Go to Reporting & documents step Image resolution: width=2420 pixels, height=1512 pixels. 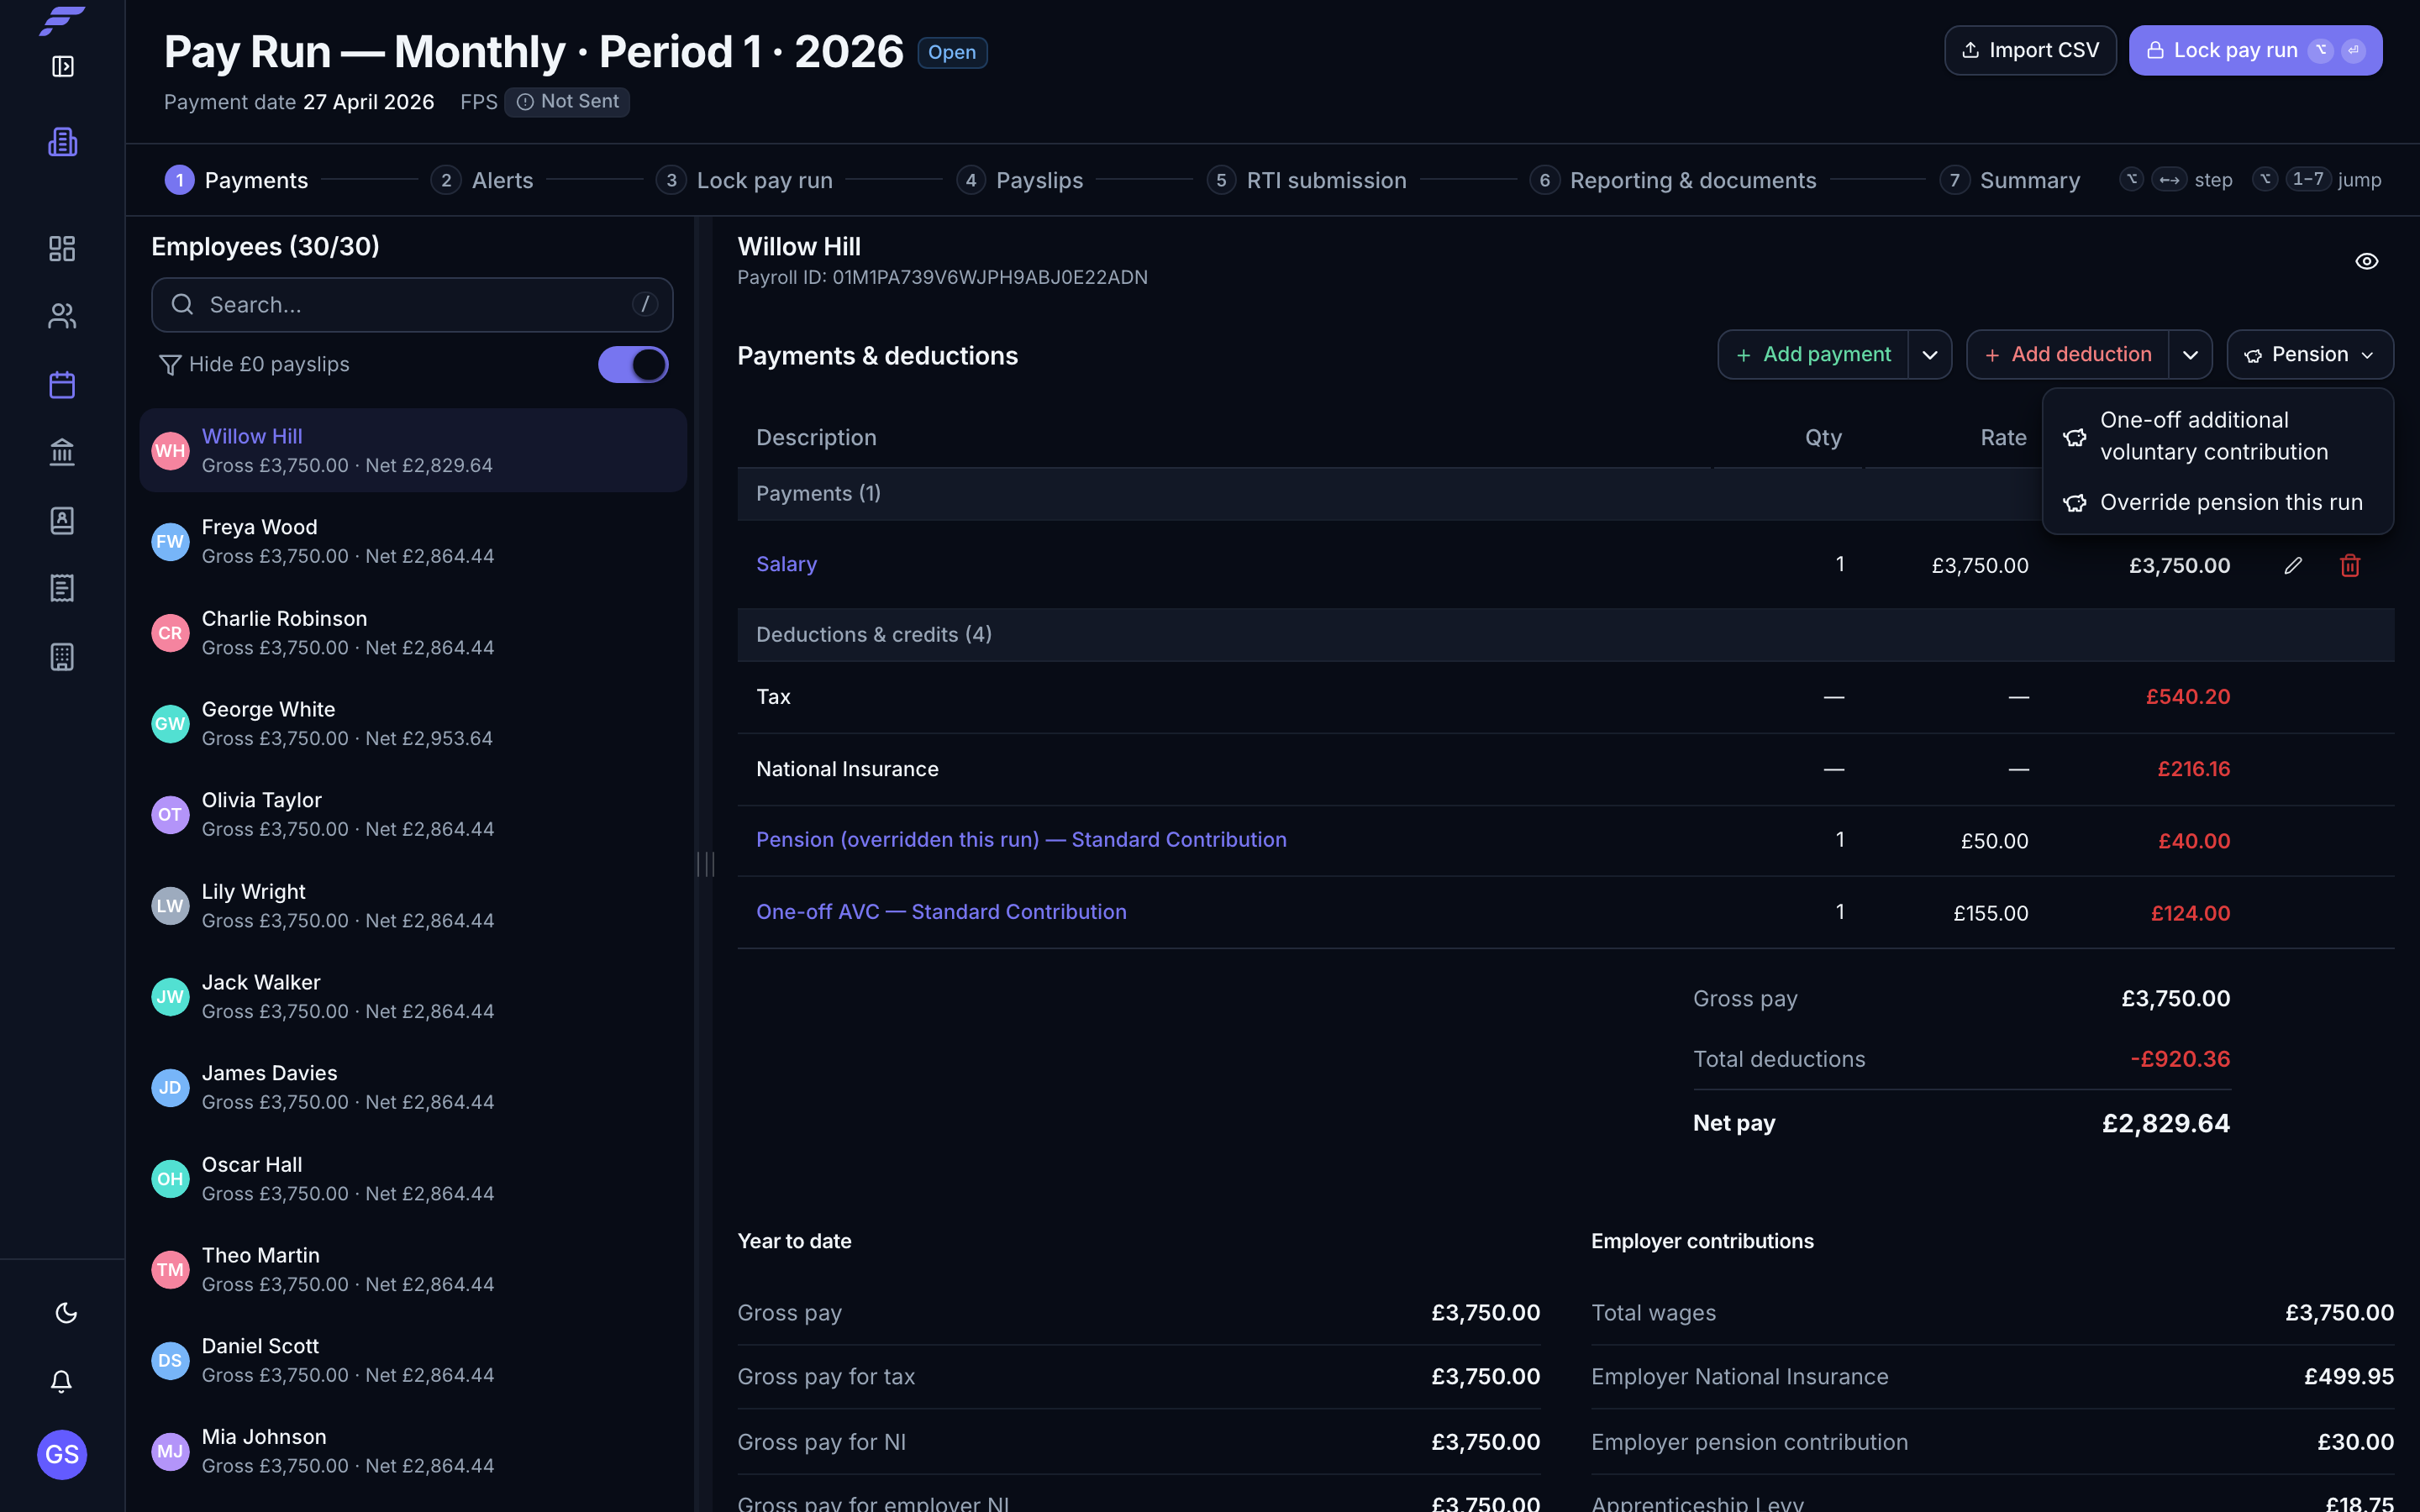(1673, 180)
